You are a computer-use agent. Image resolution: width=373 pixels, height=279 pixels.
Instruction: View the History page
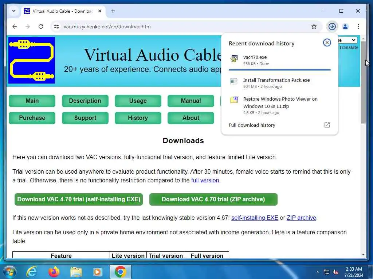click(x=138, y=118)
